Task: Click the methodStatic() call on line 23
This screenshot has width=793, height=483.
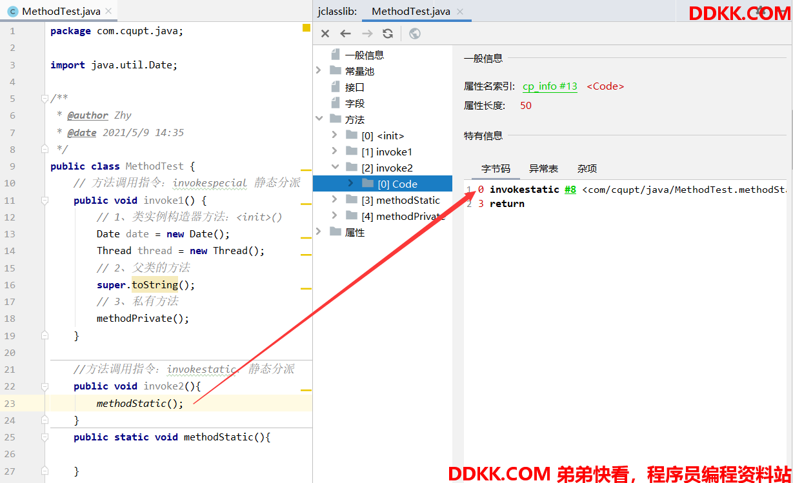Action: coord(140,403)
